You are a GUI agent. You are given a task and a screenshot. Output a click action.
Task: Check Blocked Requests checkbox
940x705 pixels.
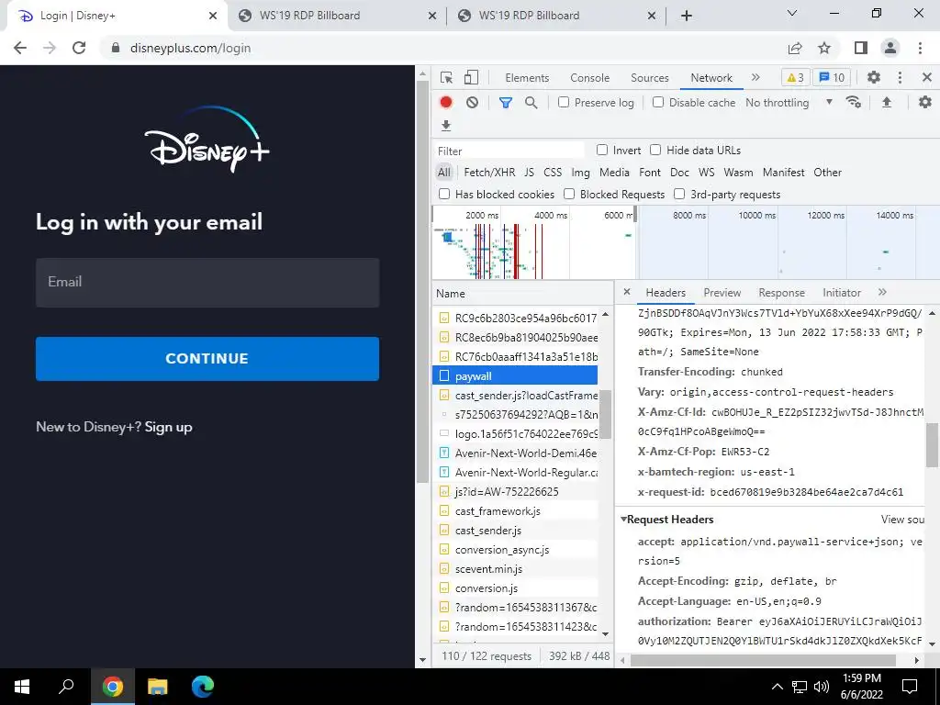(569, 194)
